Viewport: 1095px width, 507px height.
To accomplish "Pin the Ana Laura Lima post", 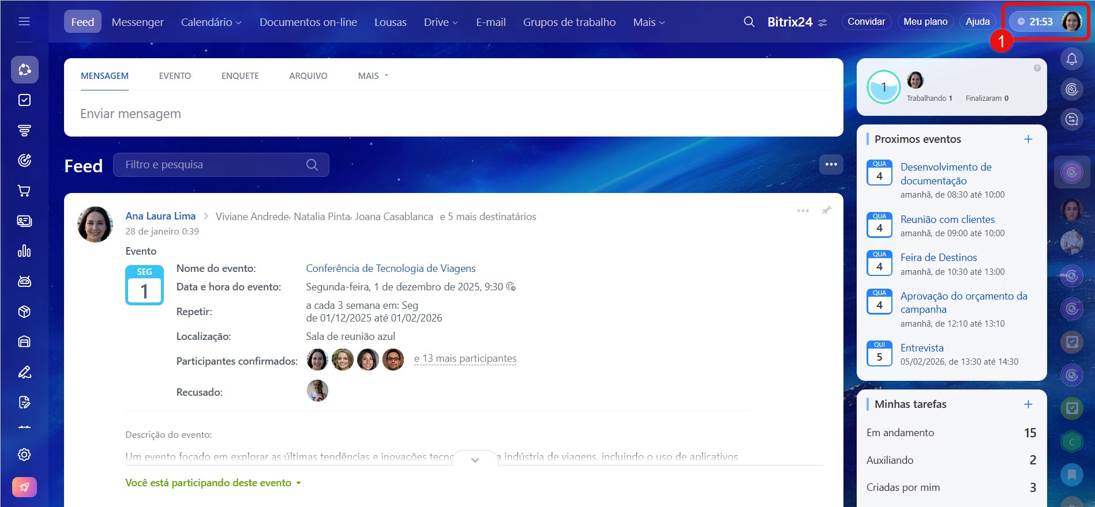I will 826,210.
